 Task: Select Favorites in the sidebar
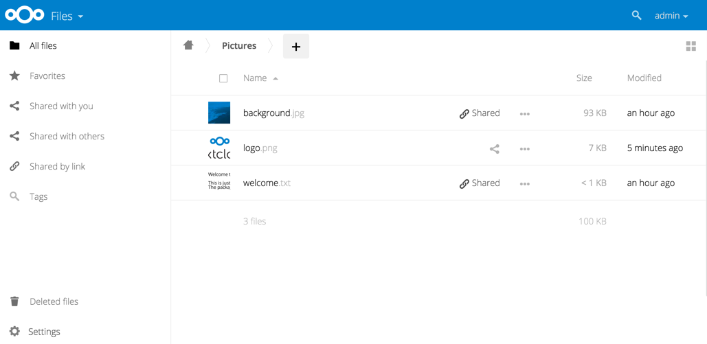[47, 76]
